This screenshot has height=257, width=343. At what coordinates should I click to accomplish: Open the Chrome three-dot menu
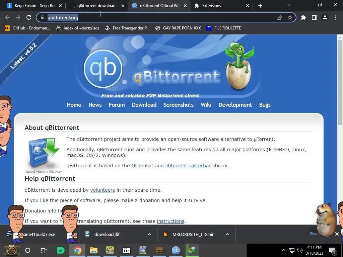pos(336,17)
